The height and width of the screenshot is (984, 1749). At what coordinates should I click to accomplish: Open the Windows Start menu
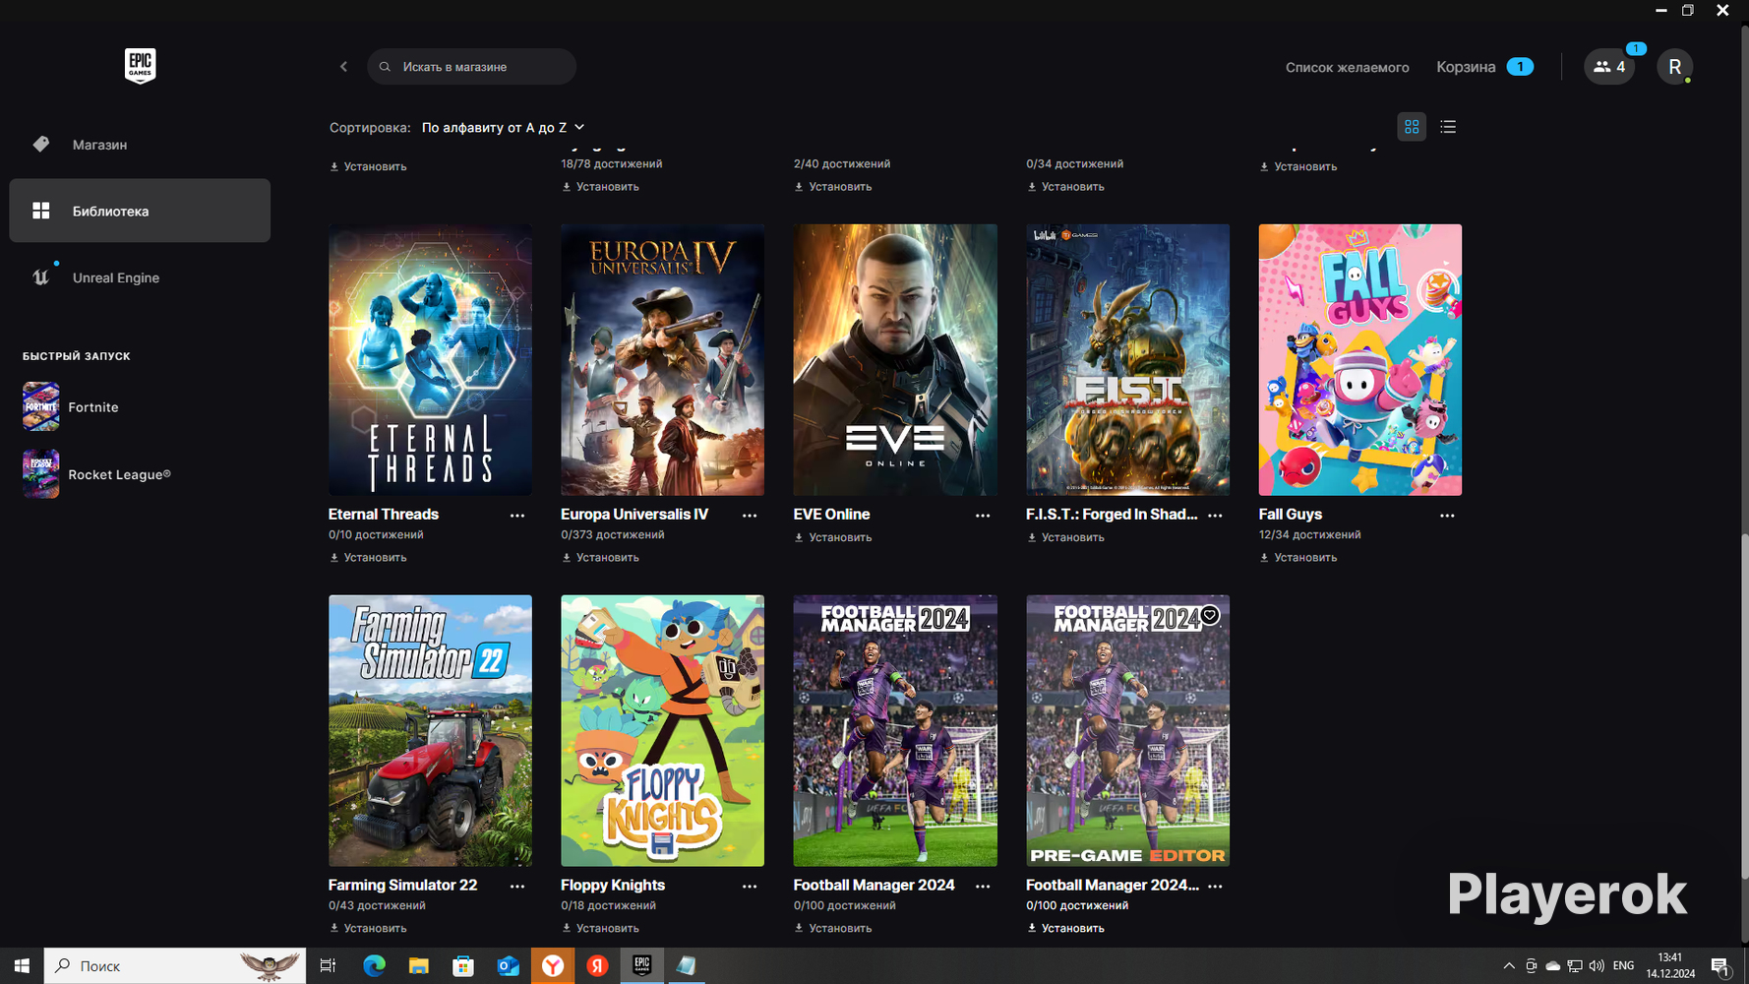click(22, 966)
